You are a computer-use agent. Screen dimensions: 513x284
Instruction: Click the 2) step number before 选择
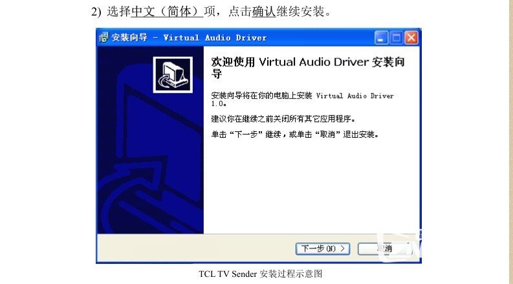96,12
